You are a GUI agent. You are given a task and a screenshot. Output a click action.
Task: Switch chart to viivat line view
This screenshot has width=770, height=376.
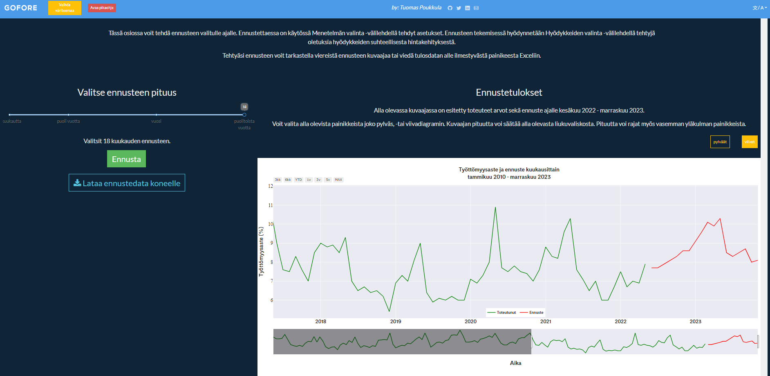pyautogui.click(x=749, y=142)
